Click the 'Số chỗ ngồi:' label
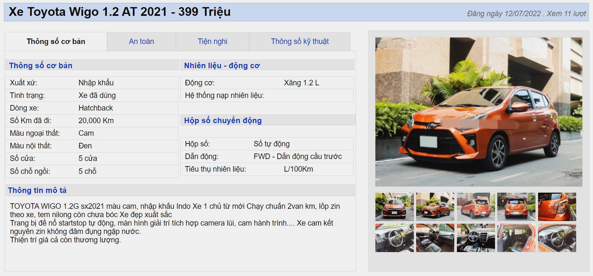This screenshot has height=276, width=593. click(30, 171)
